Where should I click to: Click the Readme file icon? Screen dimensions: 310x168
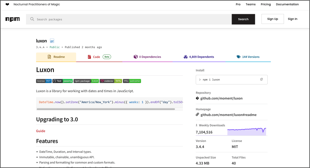(49, 57)
